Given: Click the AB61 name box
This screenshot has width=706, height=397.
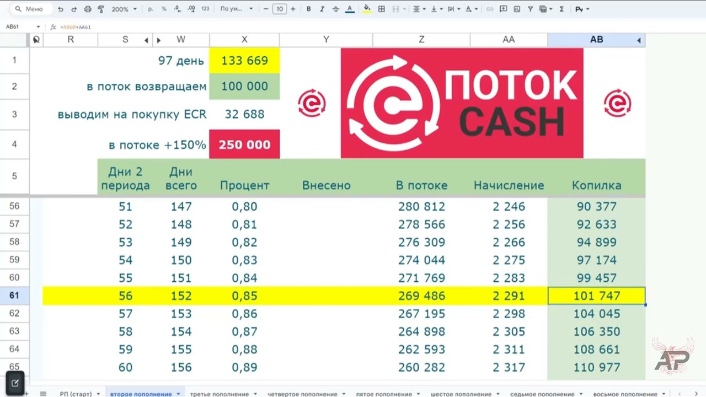Looking at the screenshot, I should pyautogui.click(x=22, y=26).
